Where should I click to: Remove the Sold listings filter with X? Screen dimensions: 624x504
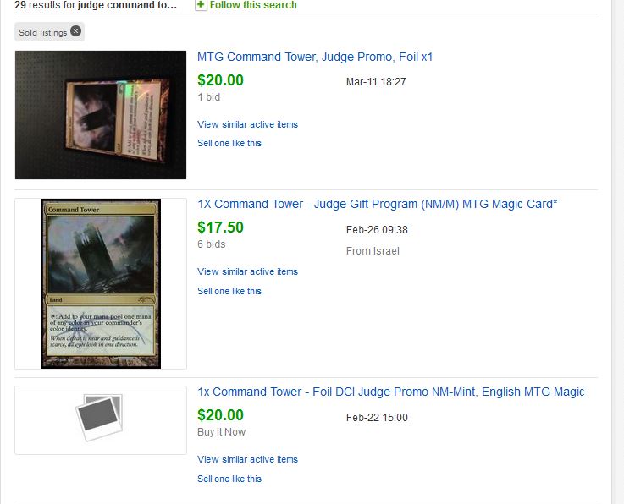(75, 31)
